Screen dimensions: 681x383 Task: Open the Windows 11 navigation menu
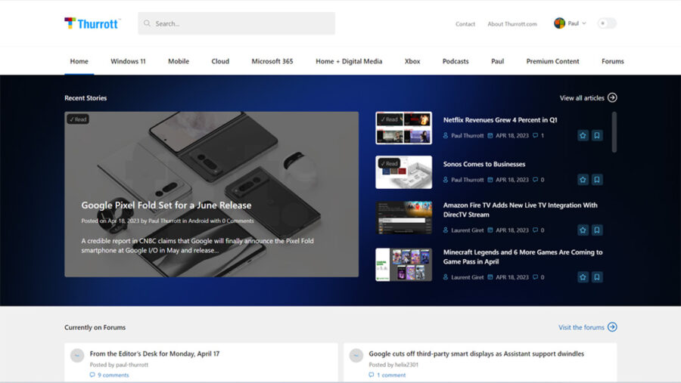(x=128, y=61)
